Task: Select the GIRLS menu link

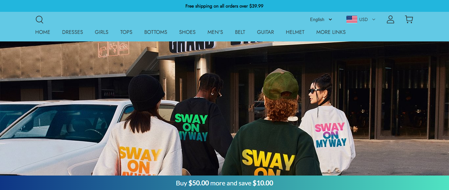Action: tap(102, 32)
